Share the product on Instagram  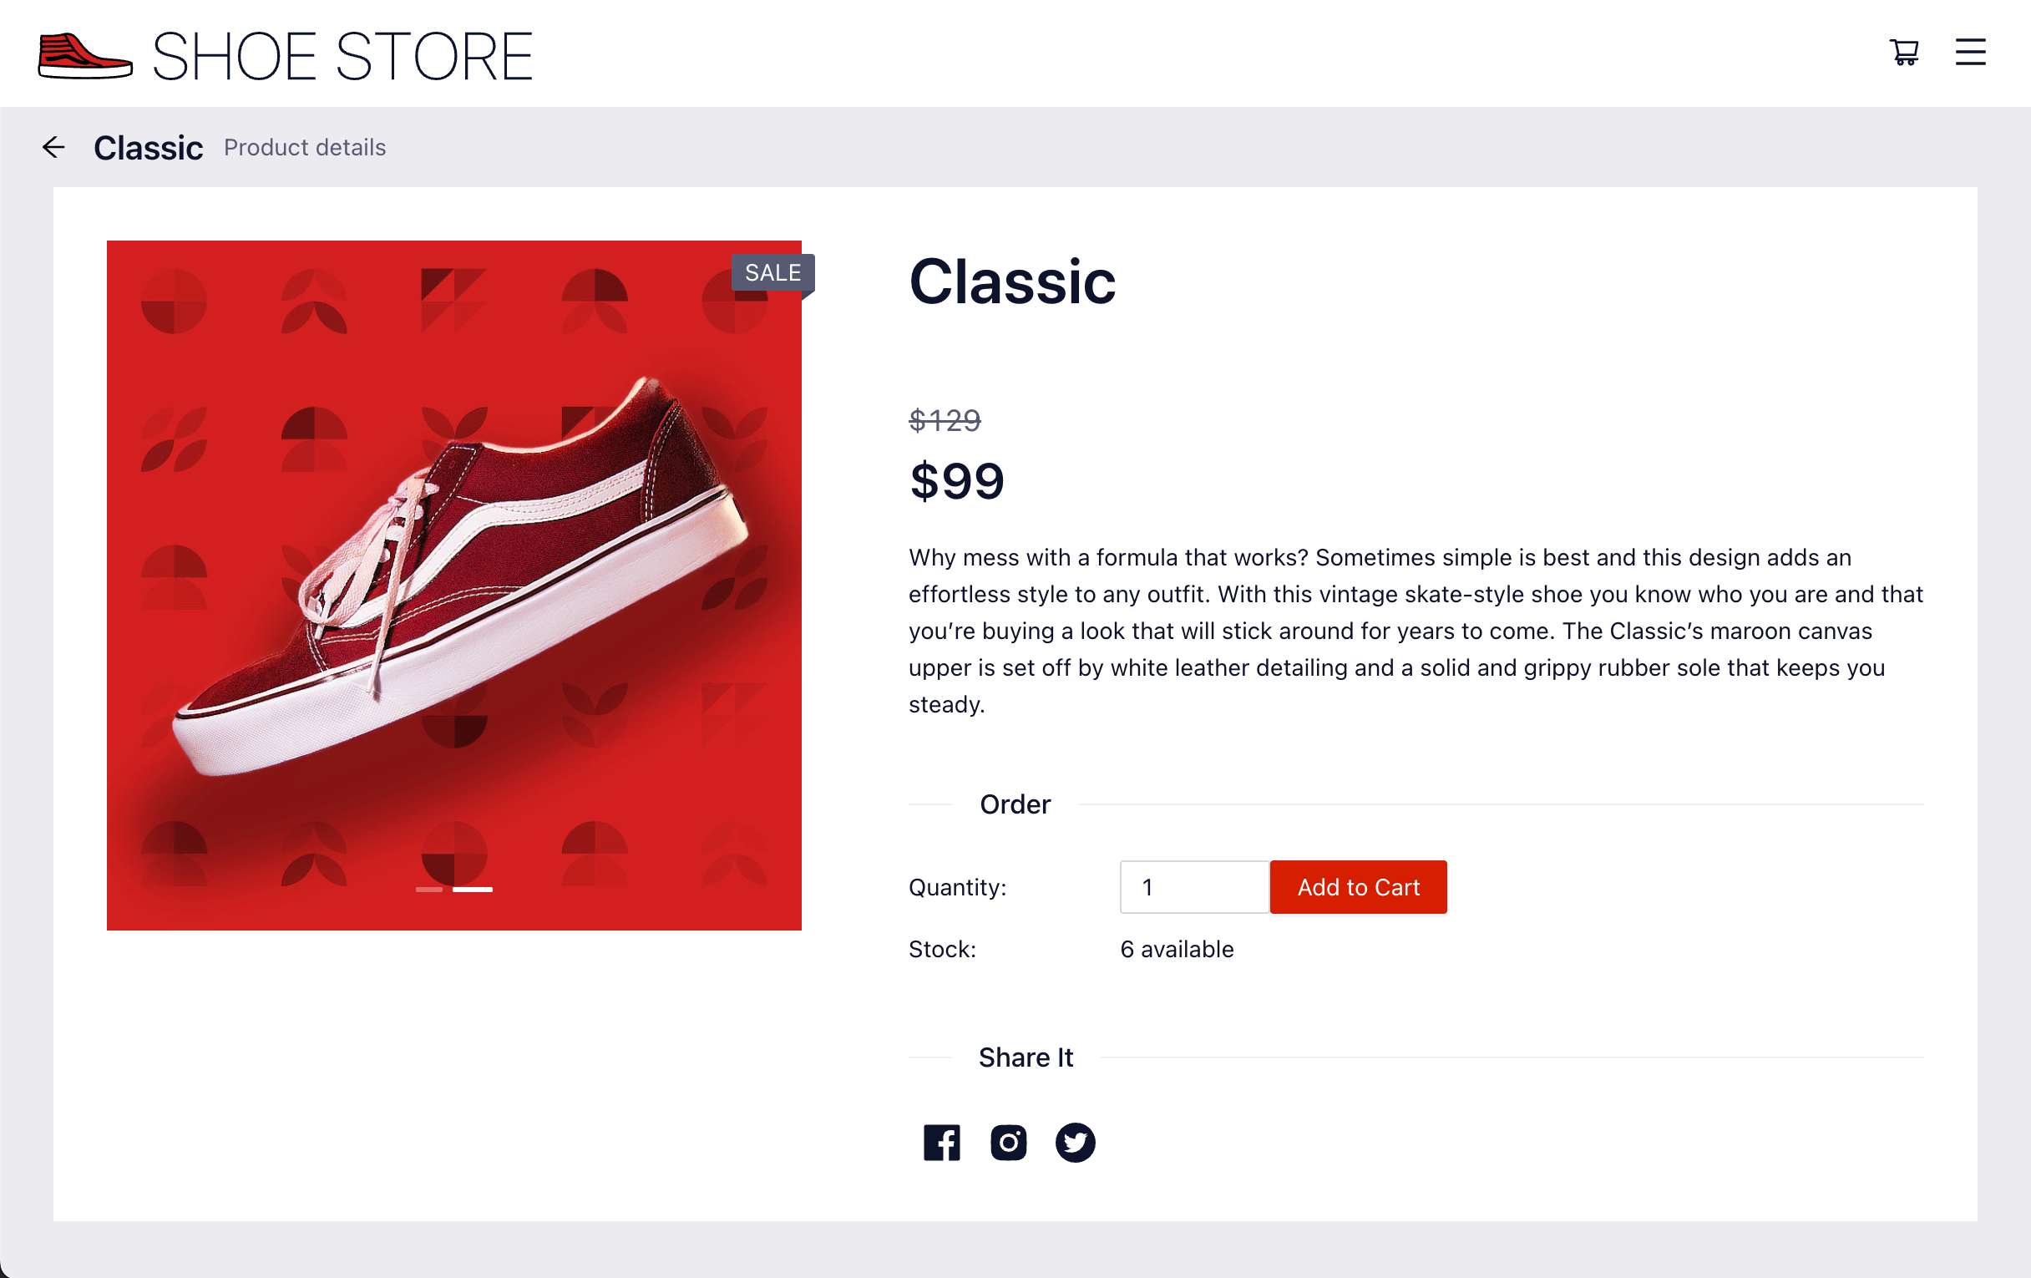point(1008,1142)
